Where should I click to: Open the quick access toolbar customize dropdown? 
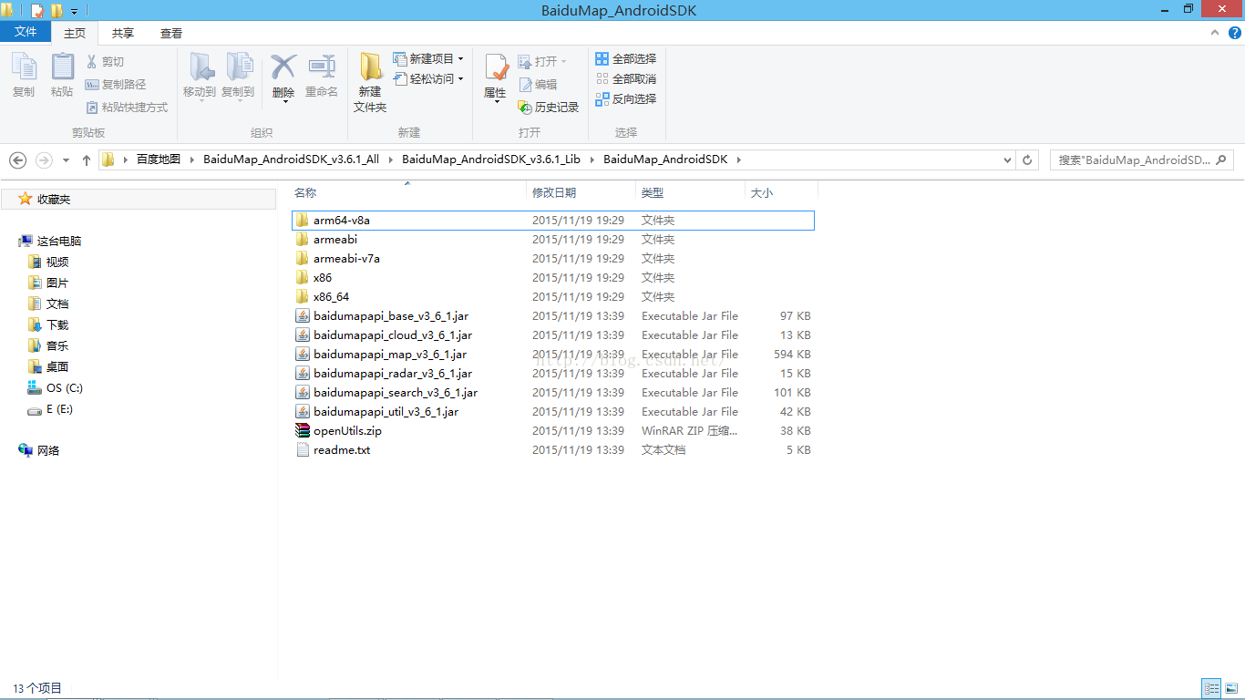click(x=74, y=12)
